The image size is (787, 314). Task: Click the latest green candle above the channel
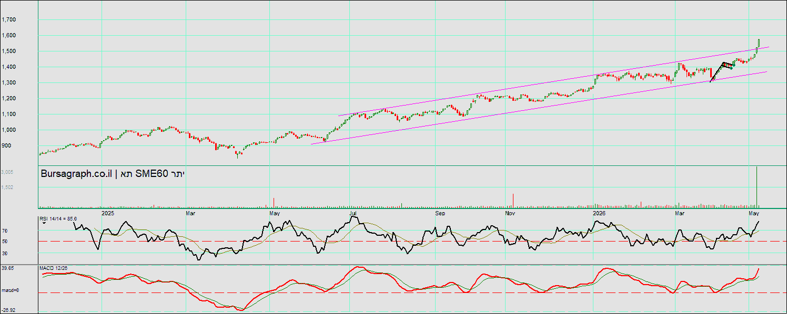tap(759, 44)
